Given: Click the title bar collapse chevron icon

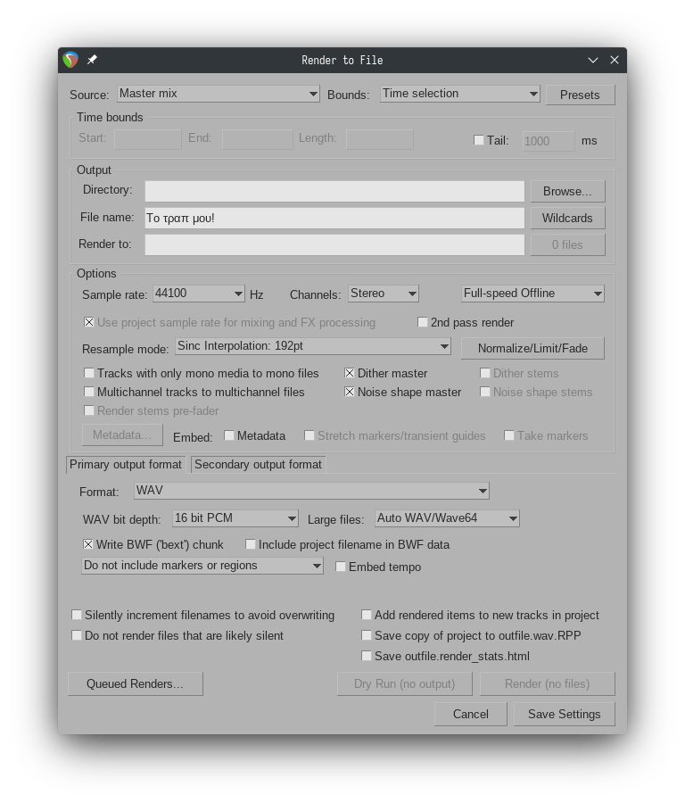Looking at the screenshot, I should coord(594,60).
